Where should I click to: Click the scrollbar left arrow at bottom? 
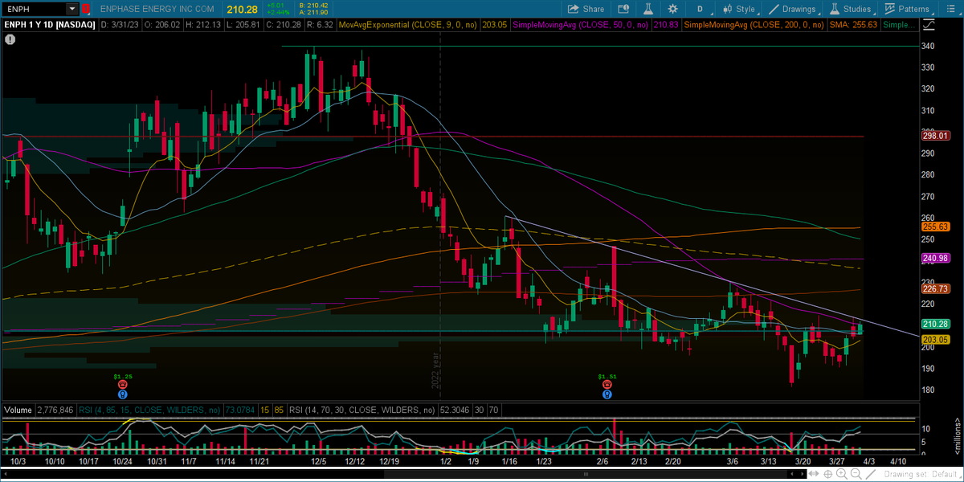pyautogui.click(x=4, y=475)
